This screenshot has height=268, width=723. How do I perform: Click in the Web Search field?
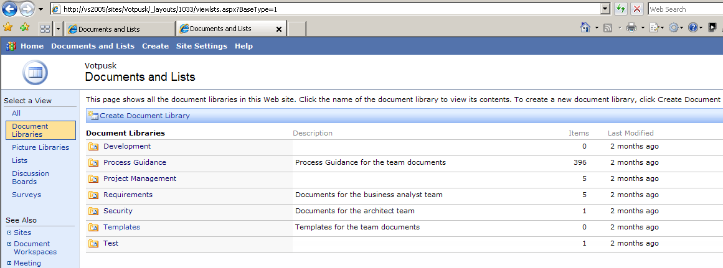click(684, 9)
